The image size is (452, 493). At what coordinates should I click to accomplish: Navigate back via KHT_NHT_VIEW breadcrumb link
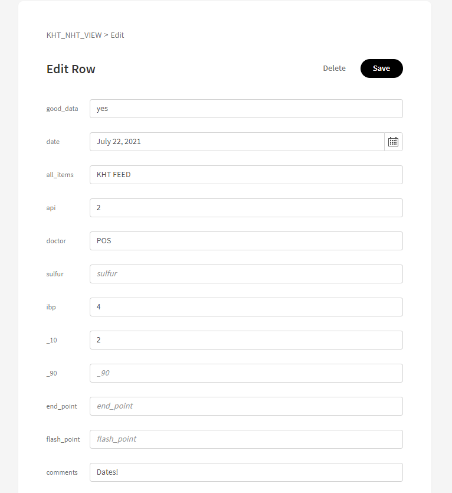(x=74, y=35)
